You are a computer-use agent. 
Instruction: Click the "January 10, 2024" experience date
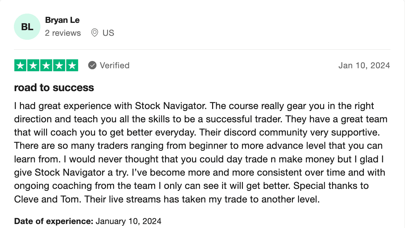pos(129,221)
